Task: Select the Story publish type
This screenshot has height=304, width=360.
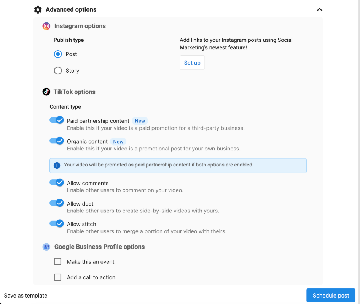Action: pos(58,71)
